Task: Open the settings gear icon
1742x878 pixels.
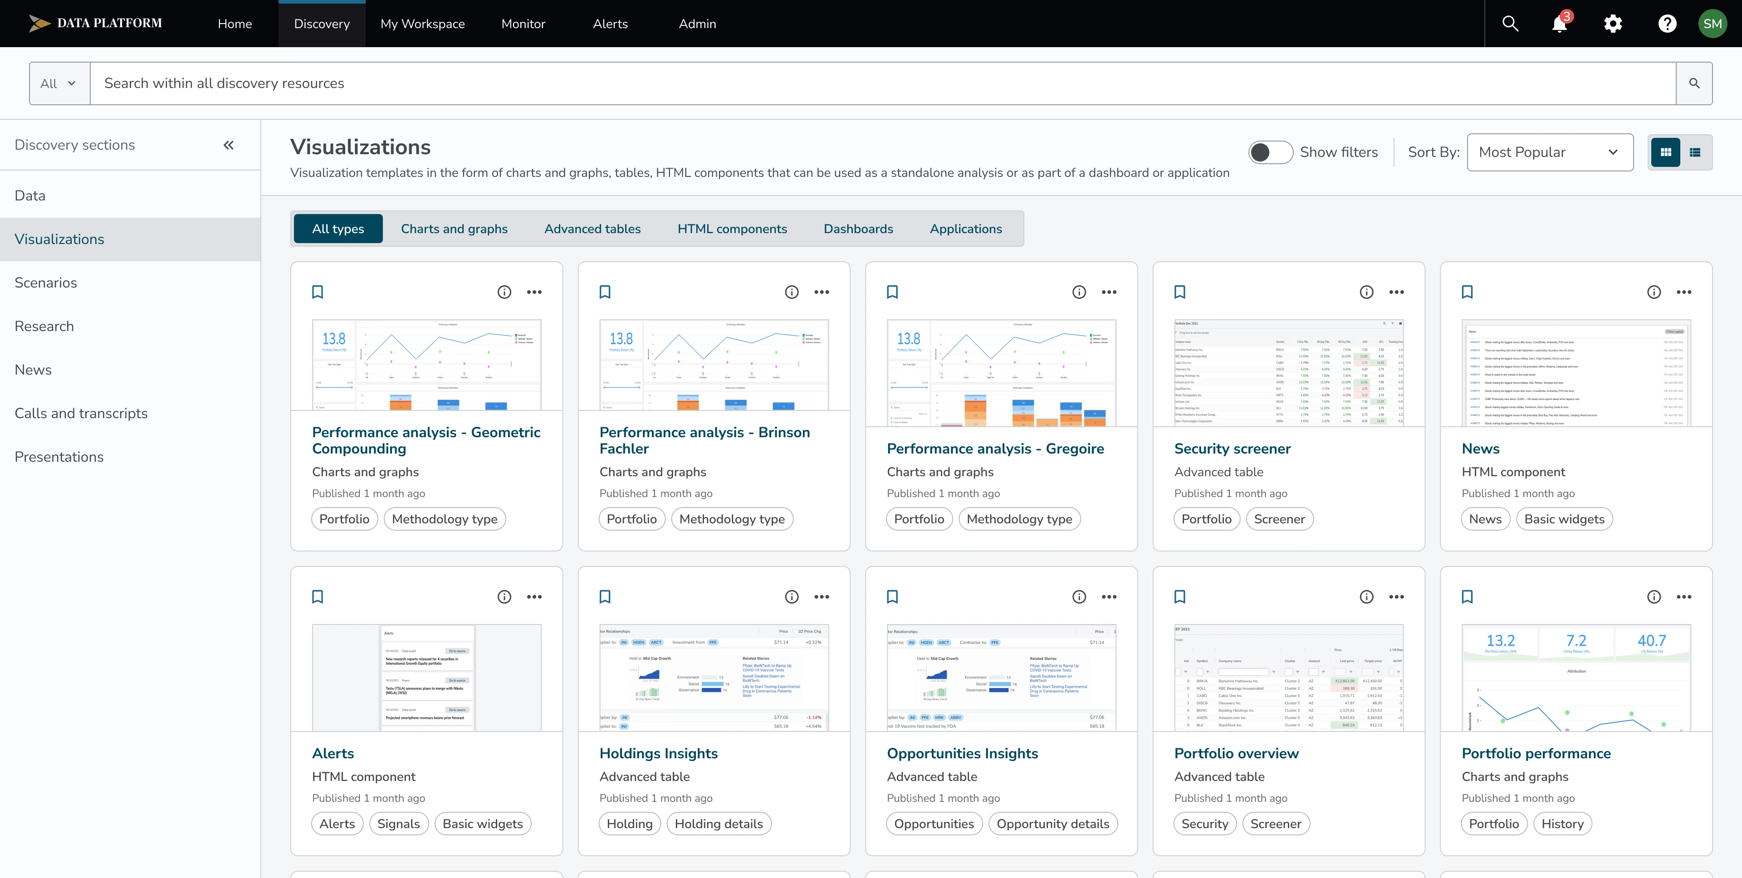Action: click(1613, 24)
